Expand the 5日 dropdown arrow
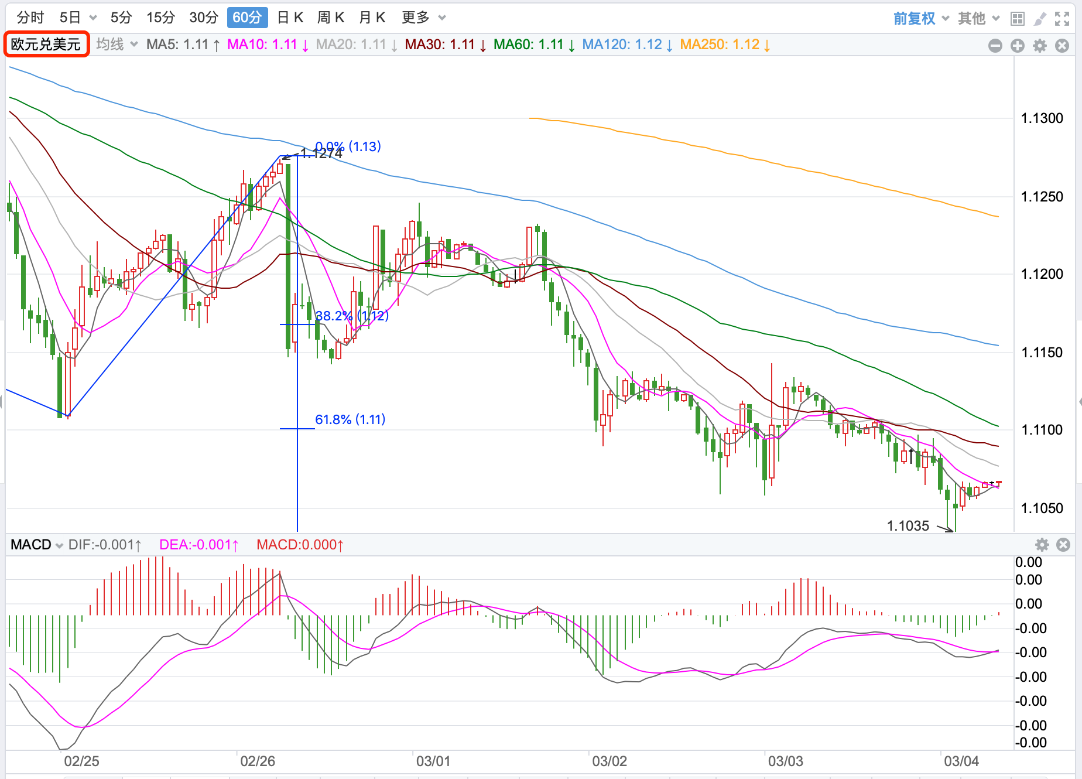The image size is (1082, 779). click(93, 18)
